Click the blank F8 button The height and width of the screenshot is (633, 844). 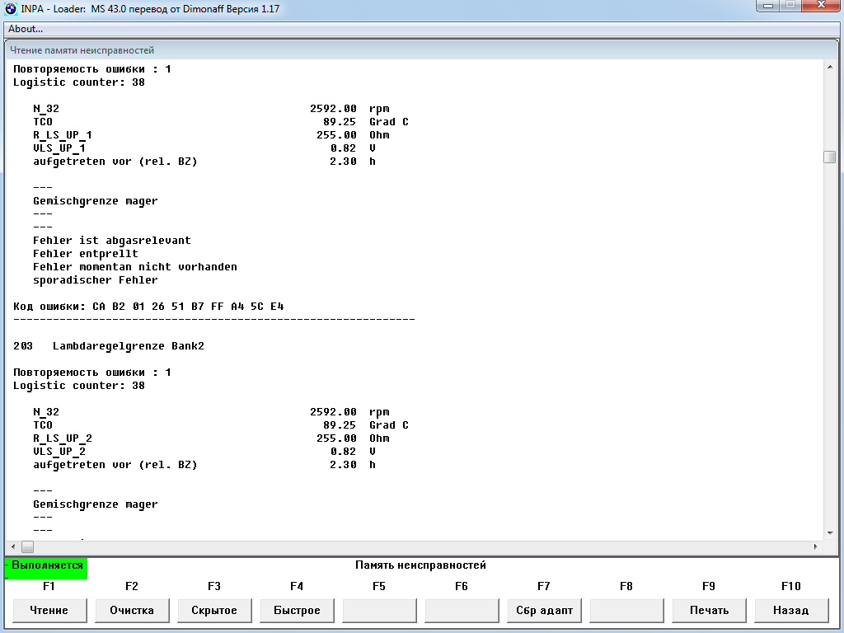point(626,611)
